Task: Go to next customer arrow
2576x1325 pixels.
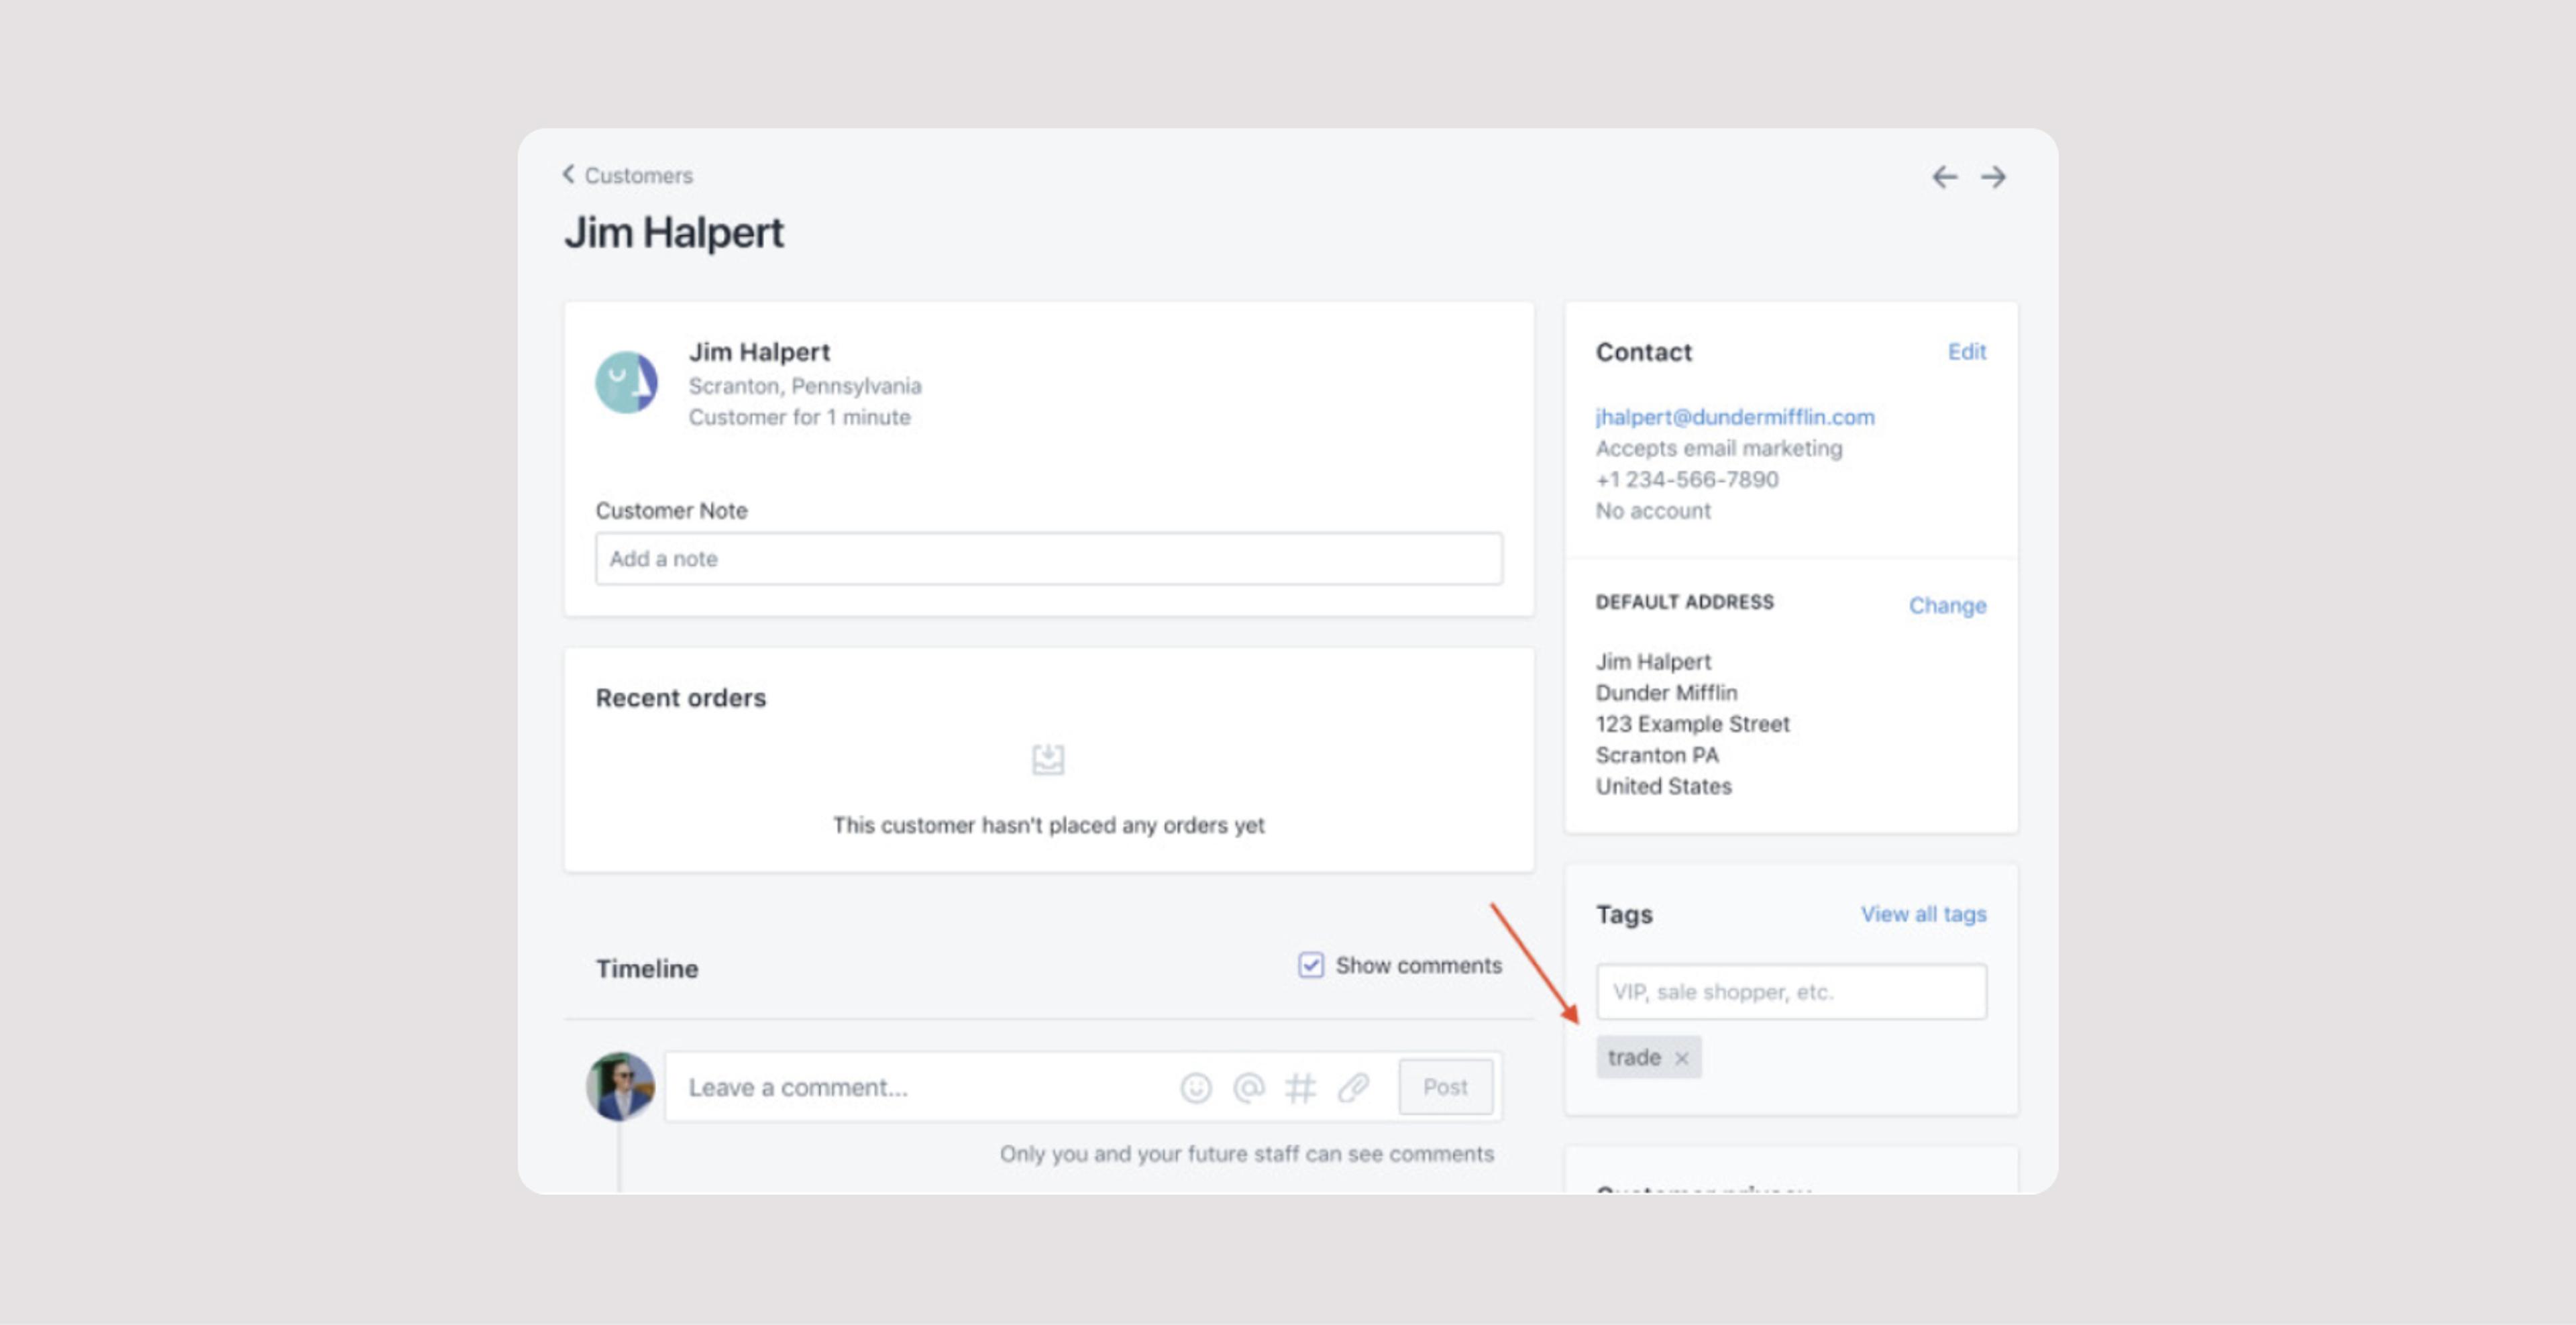Action: coord(1994,177)
